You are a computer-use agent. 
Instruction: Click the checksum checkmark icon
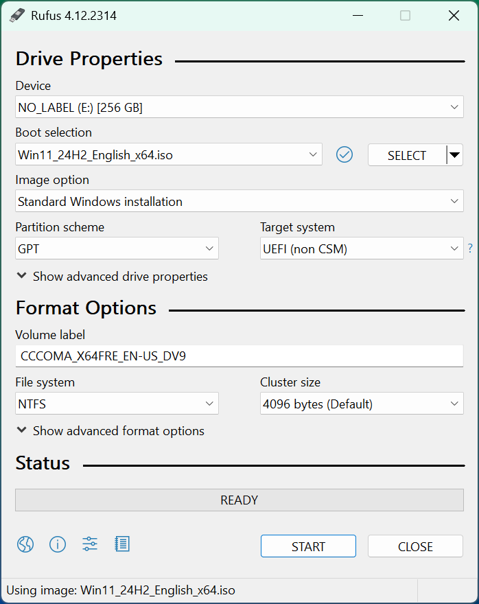click(x=344, y=155)
